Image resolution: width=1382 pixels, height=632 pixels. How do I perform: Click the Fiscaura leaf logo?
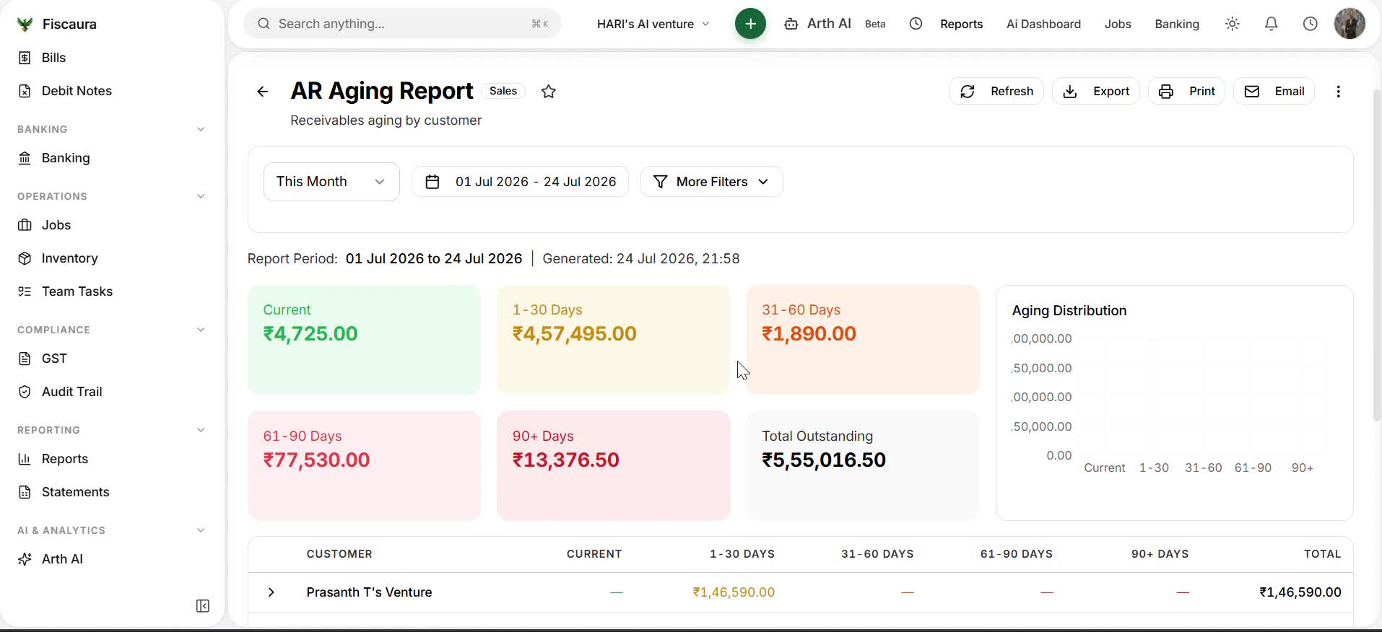coord(25,24)
